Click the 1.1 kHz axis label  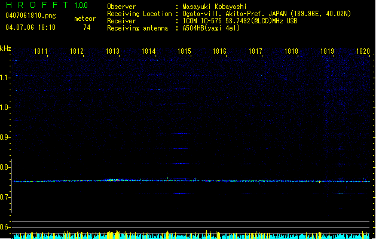pos(5,78)
